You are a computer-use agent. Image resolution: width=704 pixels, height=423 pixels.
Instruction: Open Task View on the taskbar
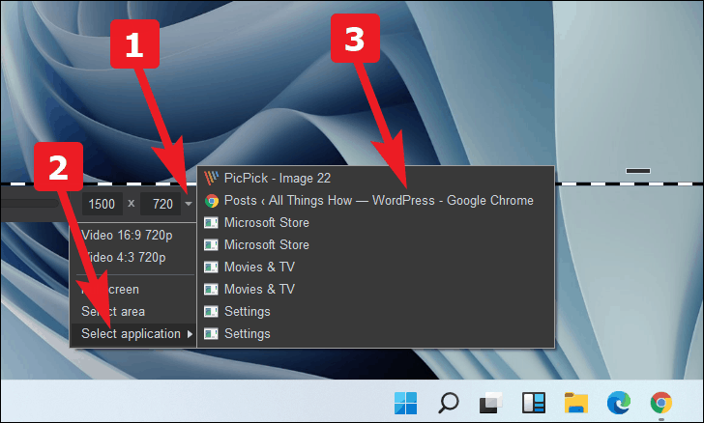[490, 403]
